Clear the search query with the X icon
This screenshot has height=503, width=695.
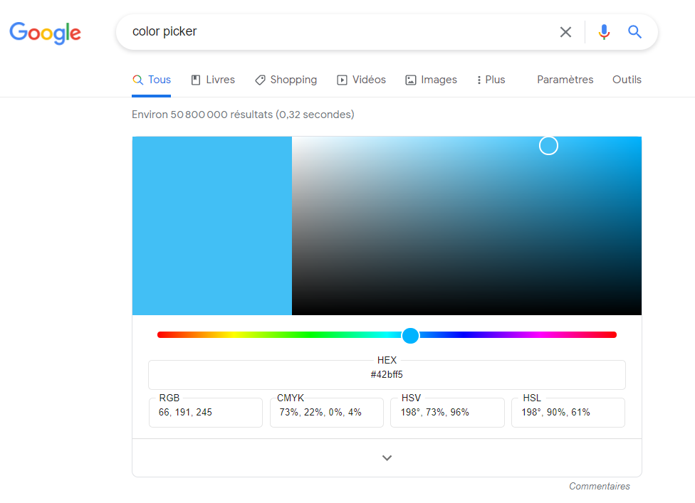coord(565,31)
